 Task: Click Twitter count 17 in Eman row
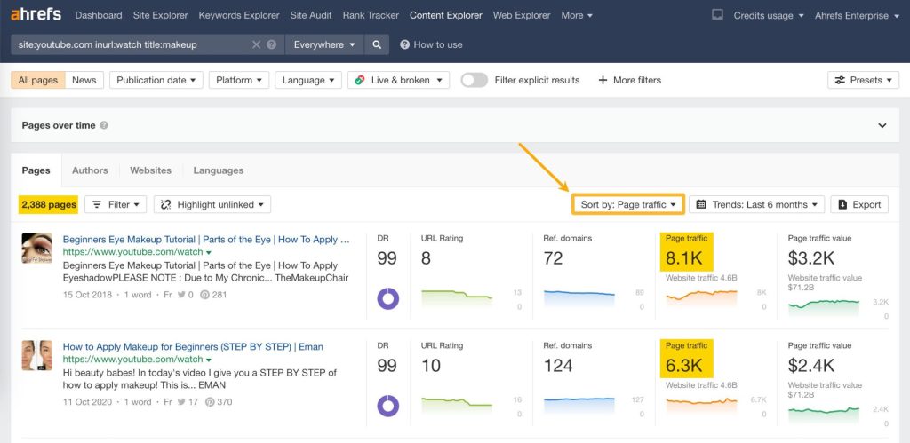(193, 402)
